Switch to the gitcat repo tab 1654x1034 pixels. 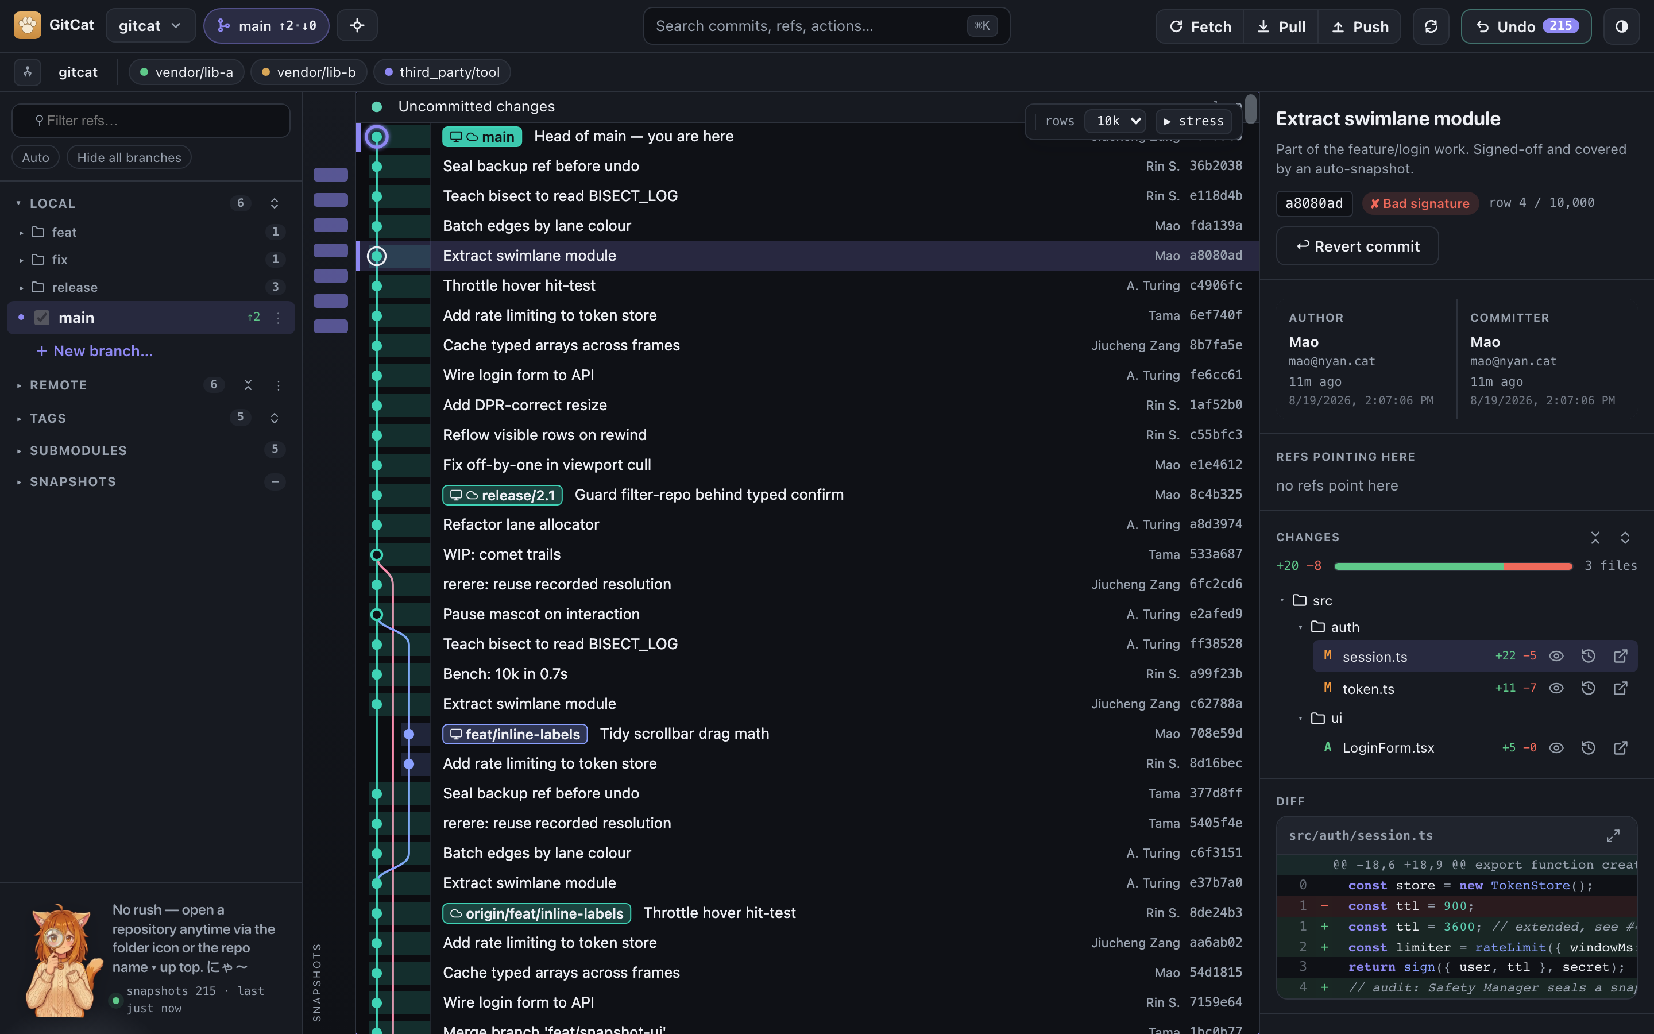tap(78, 72)
